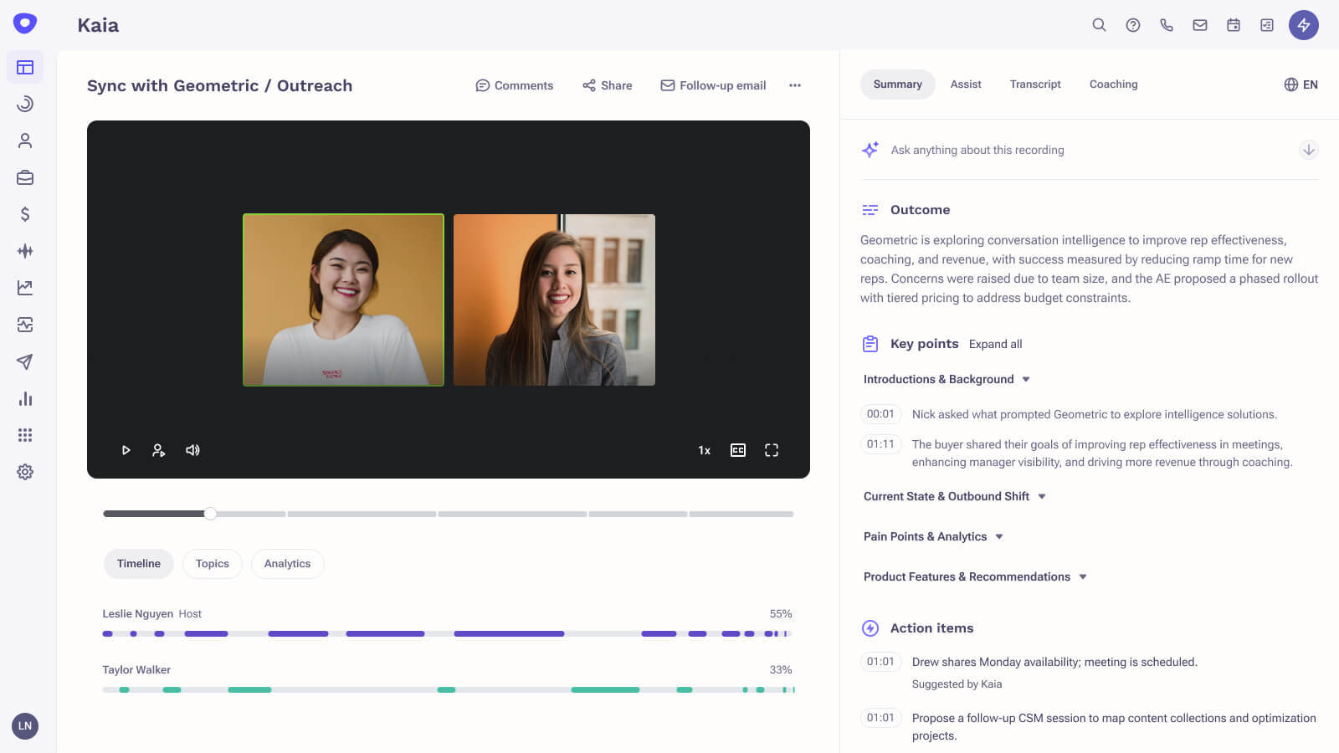Click the paper plane engage icon in the sidebar
Screen dimensions: 1339x753
pyautogui.click(x=25, y=361)
